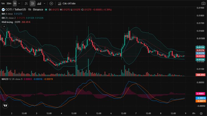
Task: Take a chart snapshot with the camera icon
Action: (x=203, y=4)
